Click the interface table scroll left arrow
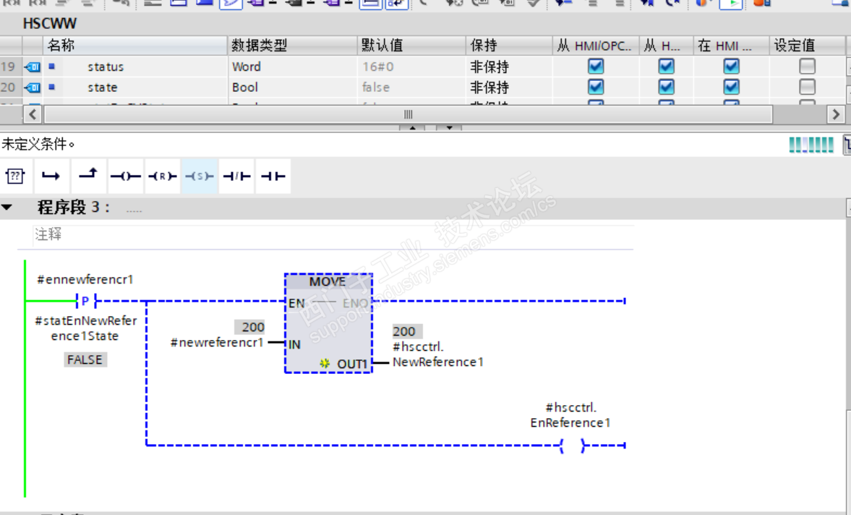Screen dimensions: 851x515 33,114
